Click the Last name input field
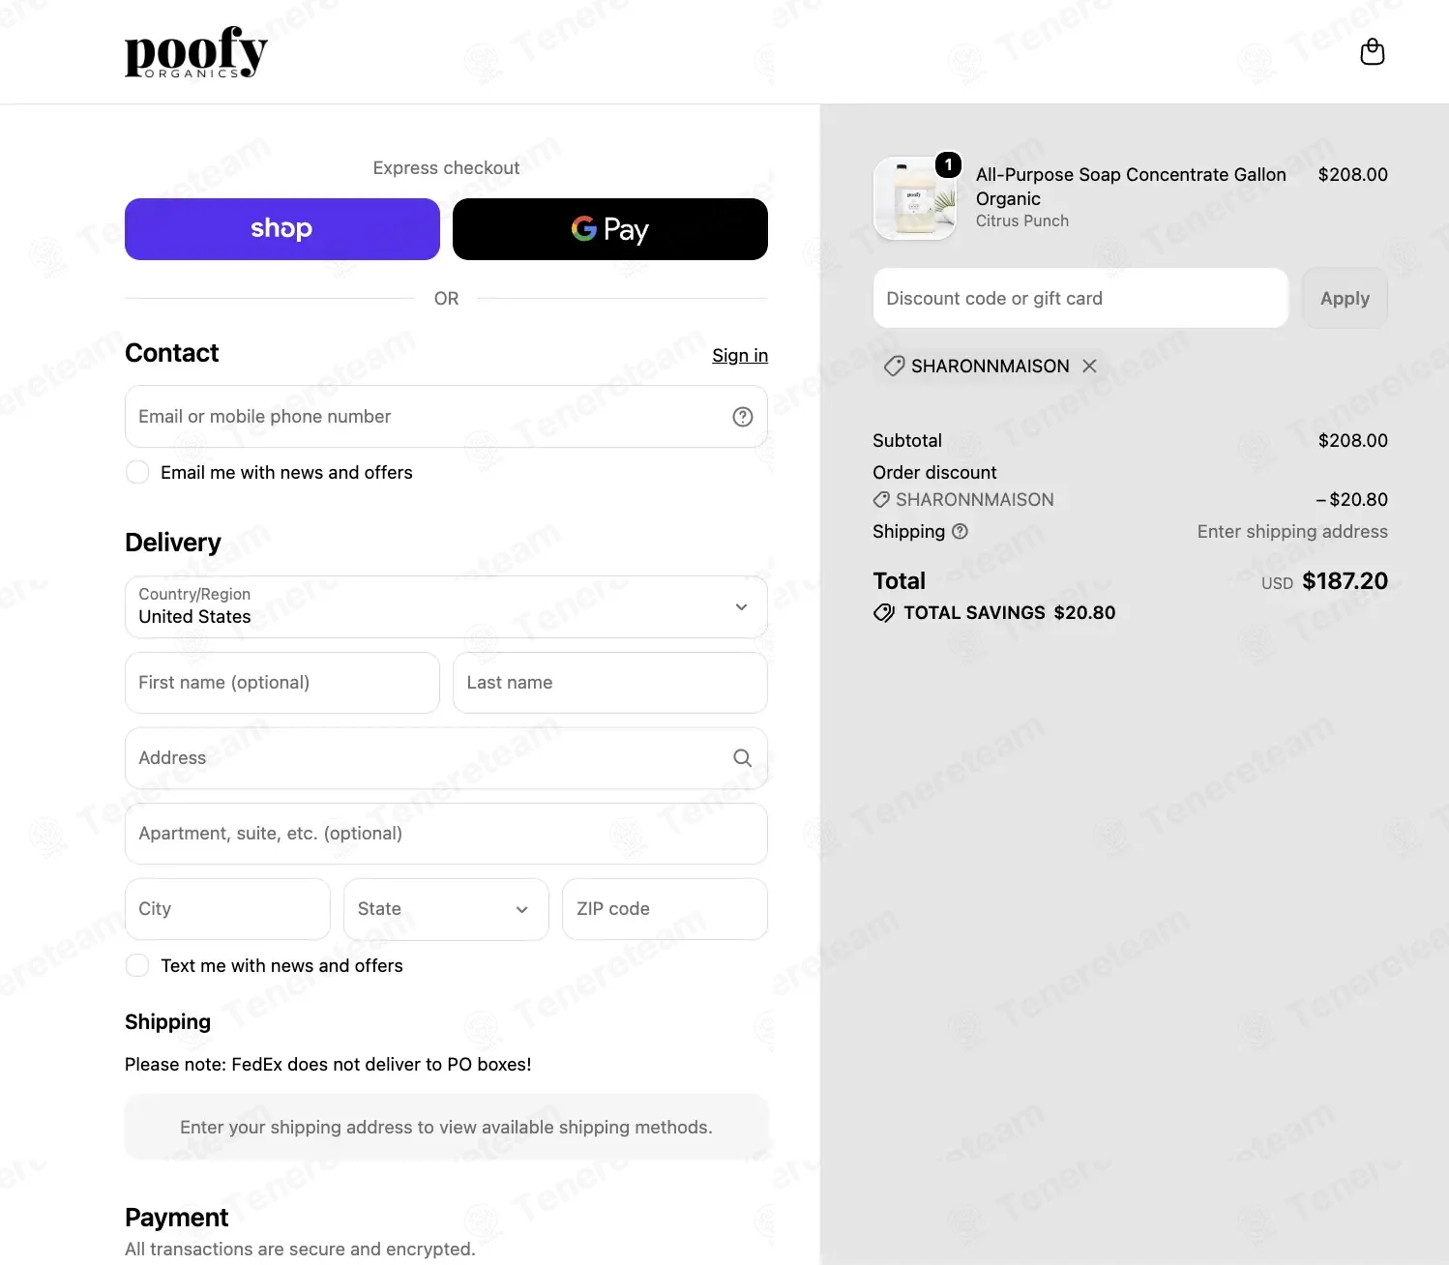The image size is (1449, 1265). 610,683
